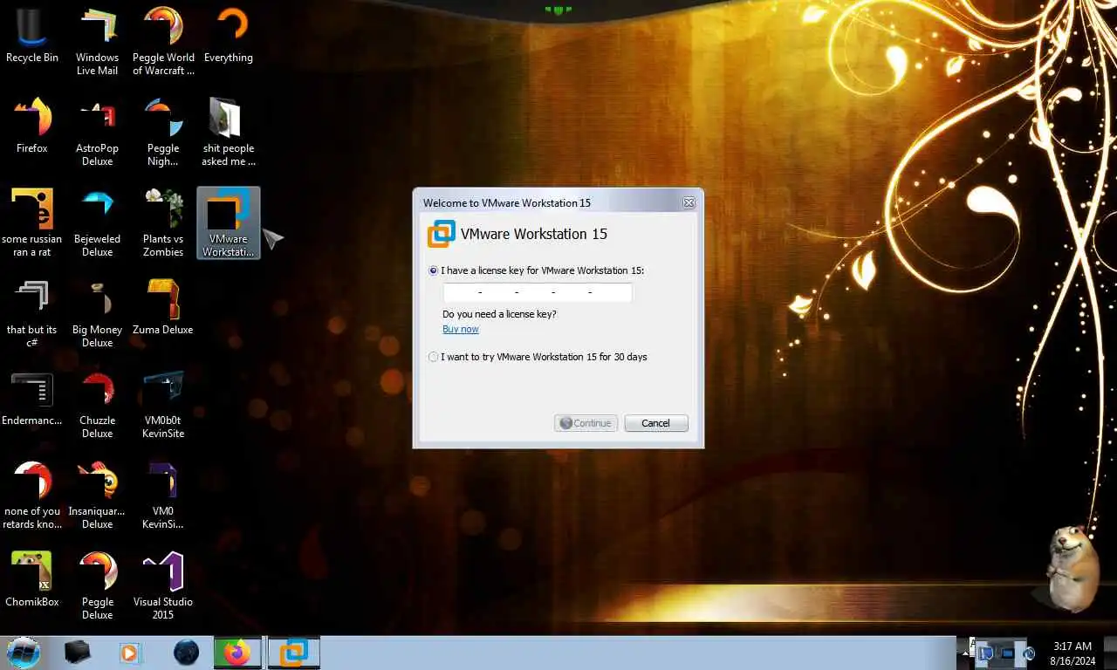Select Visual Studio 2015 desktop icon
The width and height of the screenshot is (1117, 670).
[163, 586]
